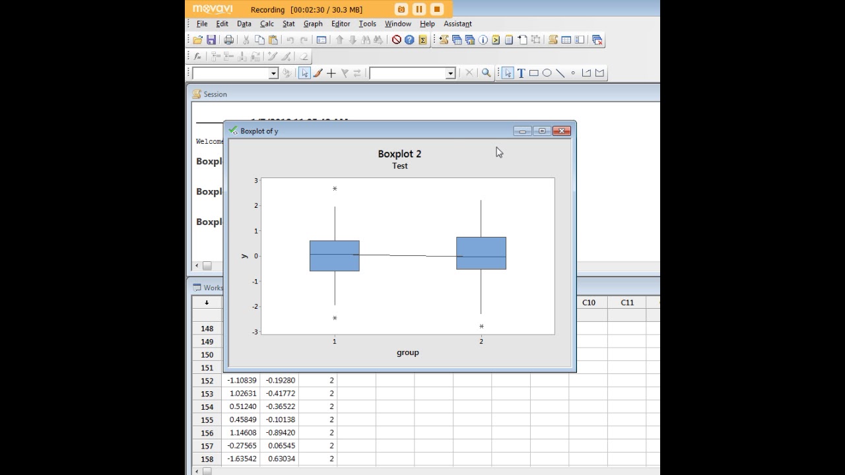Select worksheet row header 155
Image resolution: width=845 pixels, height=475 pixels.
pyautogui.click(x=207, y=420)
